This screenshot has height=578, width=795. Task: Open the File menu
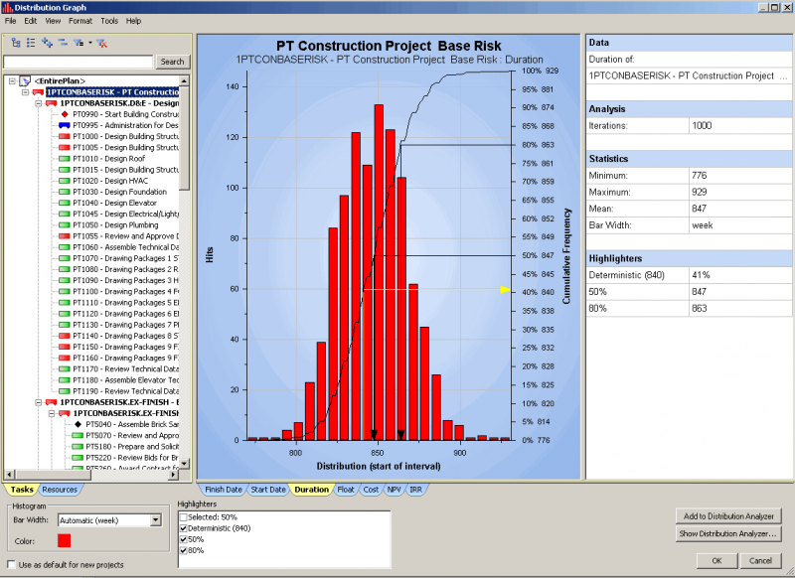point(11,21)
